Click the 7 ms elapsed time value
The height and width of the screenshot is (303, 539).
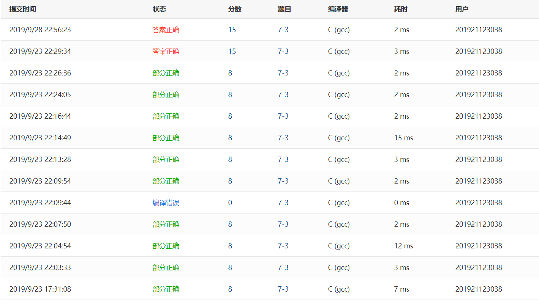(x=402, y=289)
